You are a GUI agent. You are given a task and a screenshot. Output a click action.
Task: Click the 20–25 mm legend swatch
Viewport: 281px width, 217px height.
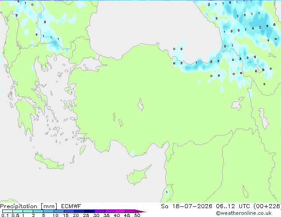79,211
